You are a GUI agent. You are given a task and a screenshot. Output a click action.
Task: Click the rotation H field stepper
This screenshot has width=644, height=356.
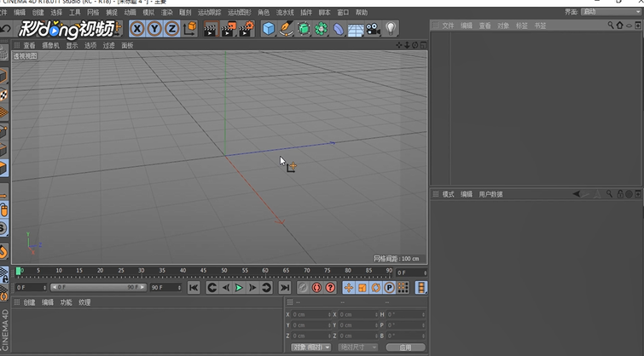pos(425,314)
